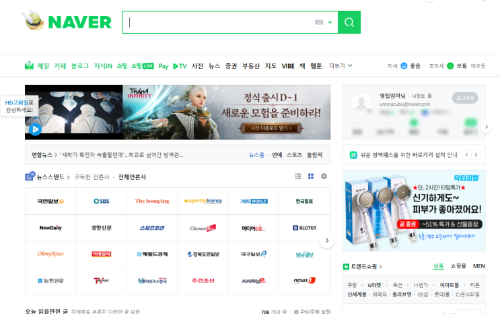Open the sportalkorea press logo
The height and width of the screenshot is (314, 500).
pyautogui.click(x=203, y=201)
